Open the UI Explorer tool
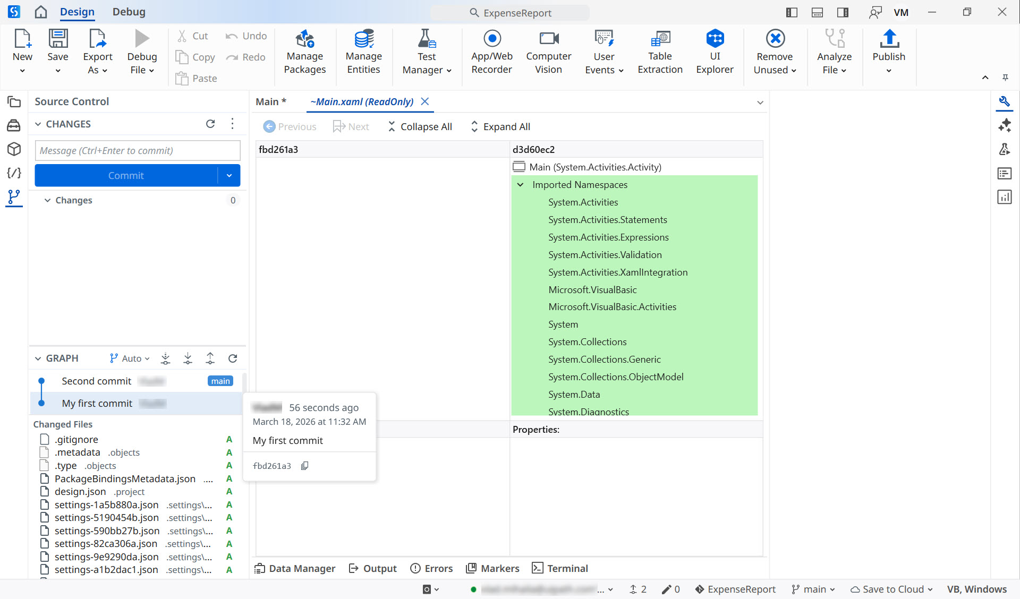Screen dimensions: 1020x599 pos(715,52)
